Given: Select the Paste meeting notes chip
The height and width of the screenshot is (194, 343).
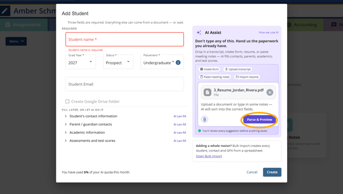Looking at the screenshot, I should click(x=215, y=77).
